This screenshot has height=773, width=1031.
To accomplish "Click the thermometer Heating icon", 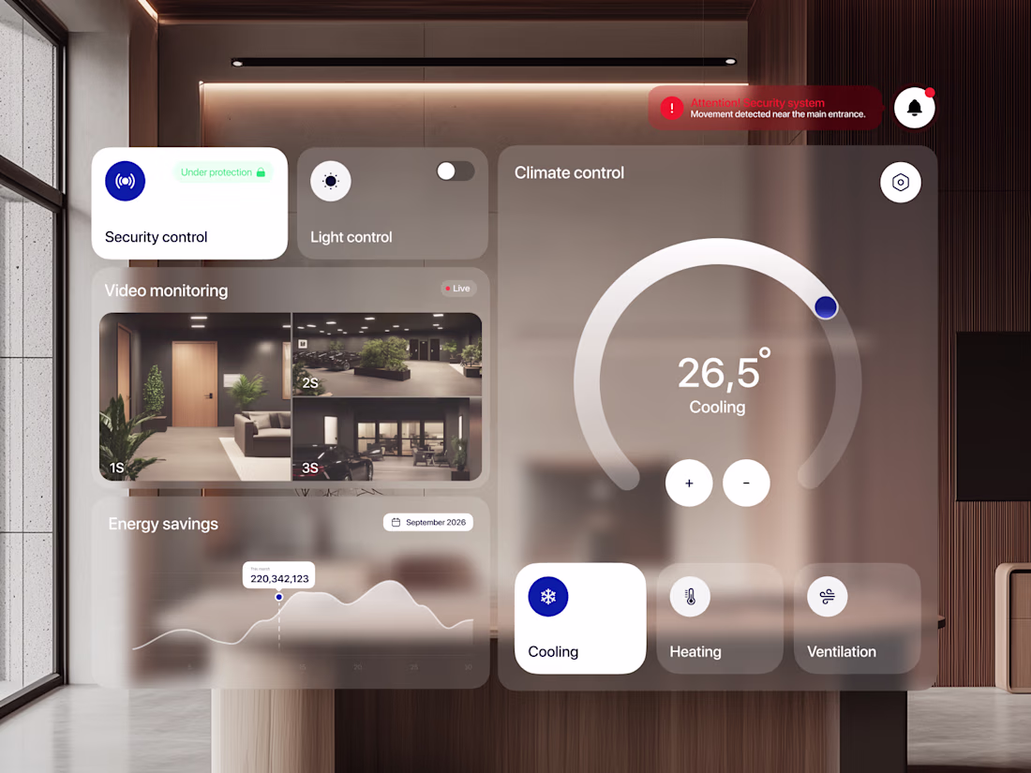I will point(690,597).
